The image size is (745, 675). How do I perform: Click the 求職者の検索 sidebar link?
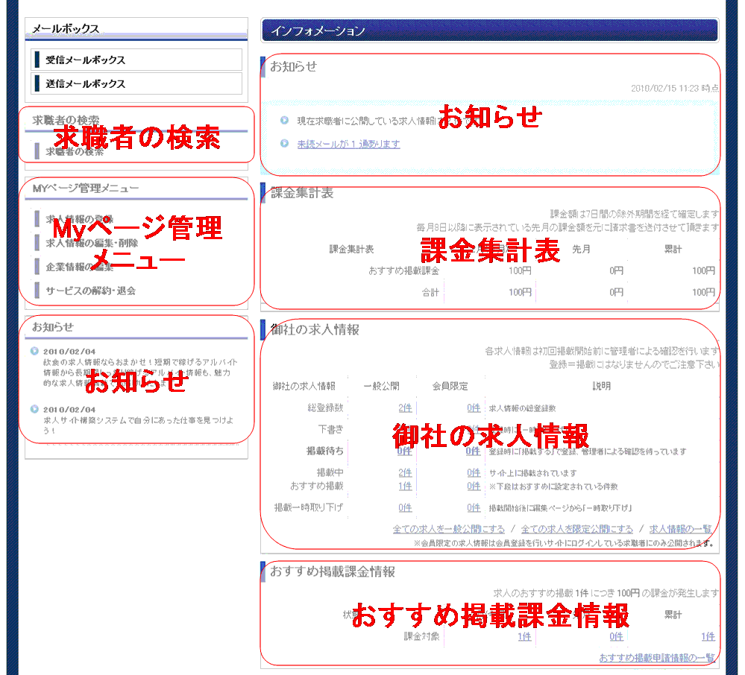click(75, 151)
